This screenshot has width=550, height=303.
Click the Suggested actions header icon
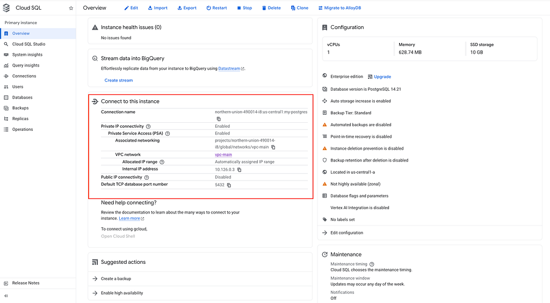tap(95, 262)
